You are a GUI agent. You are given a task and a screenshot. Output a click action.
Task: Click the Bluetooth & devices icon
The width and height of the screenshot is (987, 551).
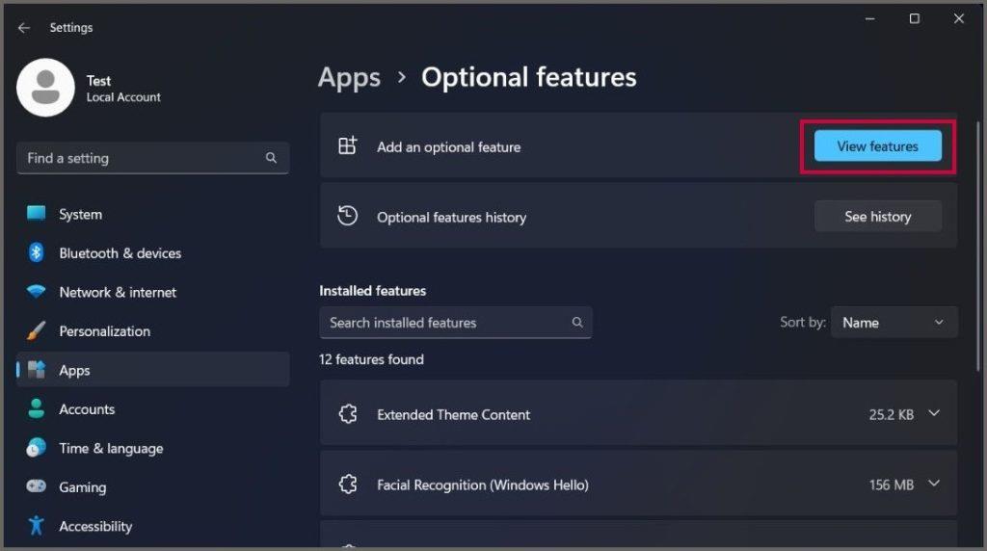pos(36,252)
